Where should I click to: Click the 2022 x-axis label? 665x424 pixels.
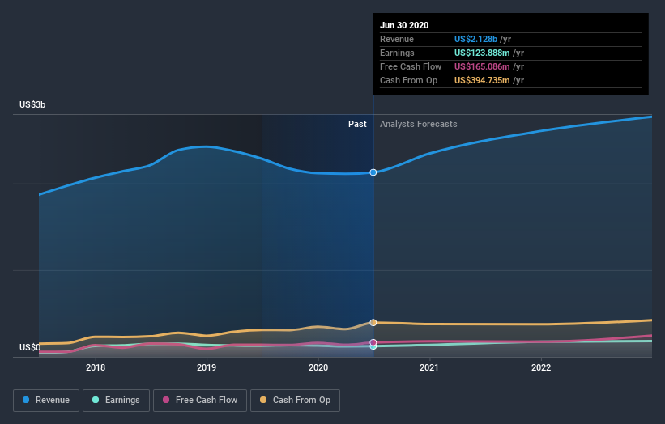click(541, 367)
